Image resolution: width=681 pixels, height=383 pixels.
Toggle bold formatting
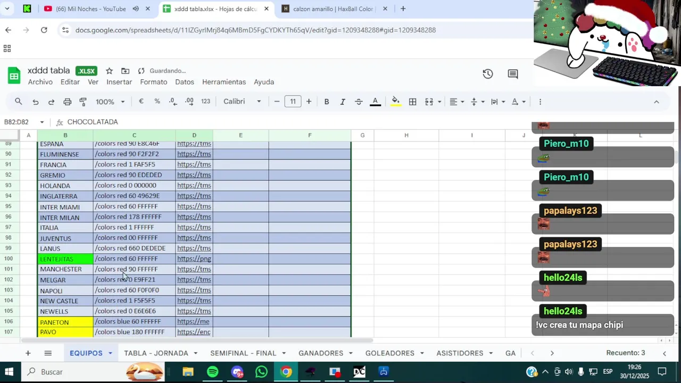327,102
